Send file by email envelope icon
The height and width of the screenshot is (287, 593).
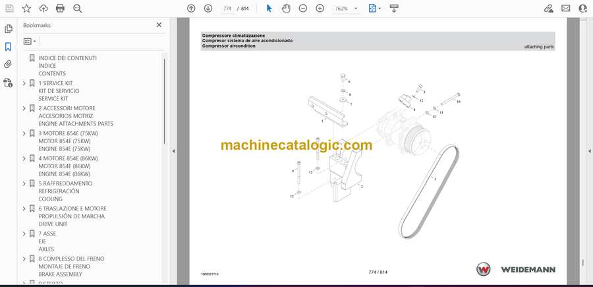coord(566,9)
